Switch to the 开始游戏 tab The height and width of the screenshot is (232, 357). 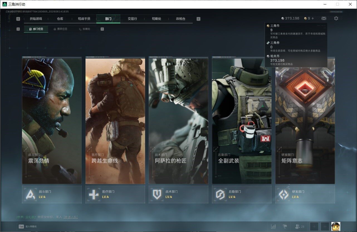click(36, 19)
